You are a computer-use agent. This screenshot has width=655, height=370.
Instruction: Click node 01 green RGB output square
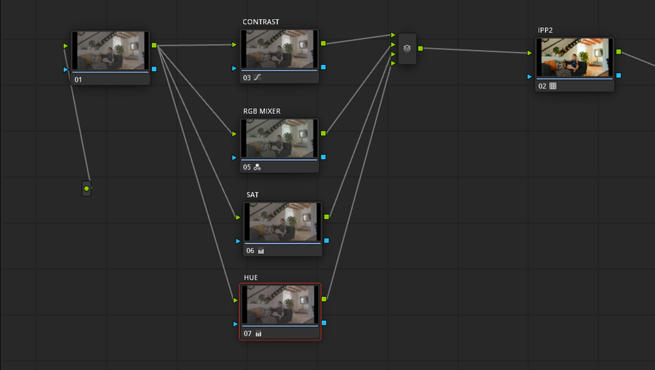154,45
